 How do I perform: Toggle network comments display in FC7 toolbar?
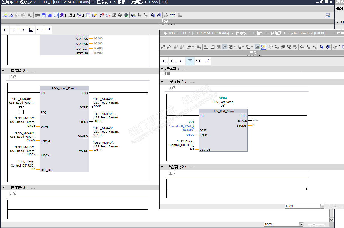coord(56,15)
